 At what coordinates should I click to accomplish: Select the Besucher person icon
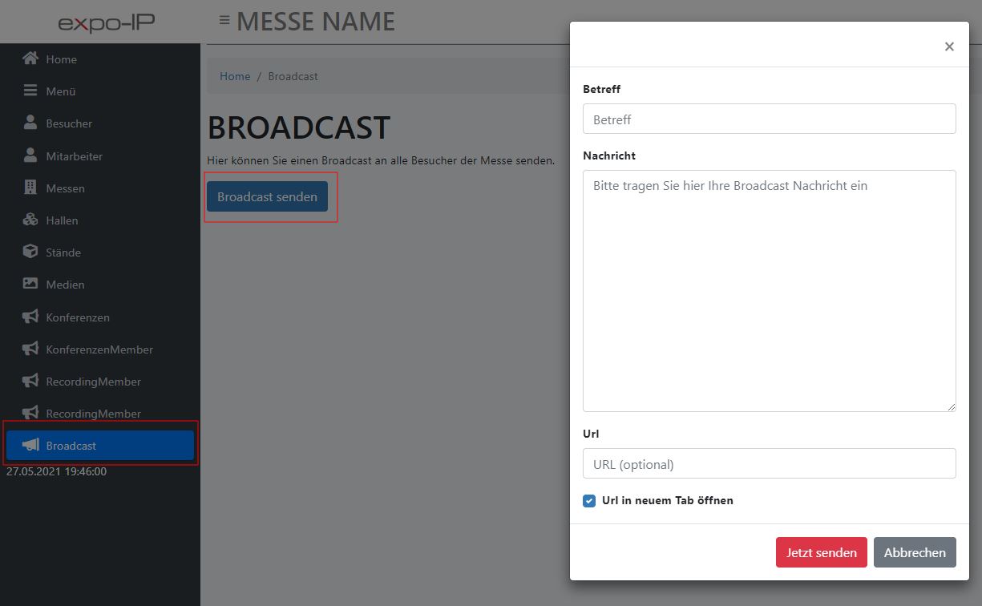coord(30,123)
